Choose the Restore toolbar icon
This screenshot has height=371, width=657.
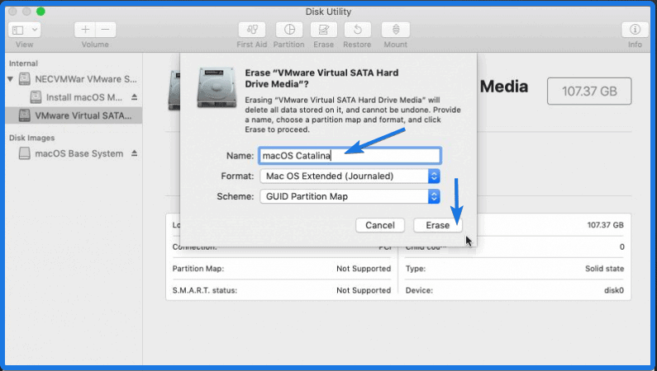click(x=357, y=30)
